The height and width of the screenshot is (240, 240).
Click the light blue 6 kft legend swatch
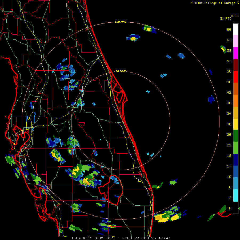pyautogui.click(x=235, y=183)
